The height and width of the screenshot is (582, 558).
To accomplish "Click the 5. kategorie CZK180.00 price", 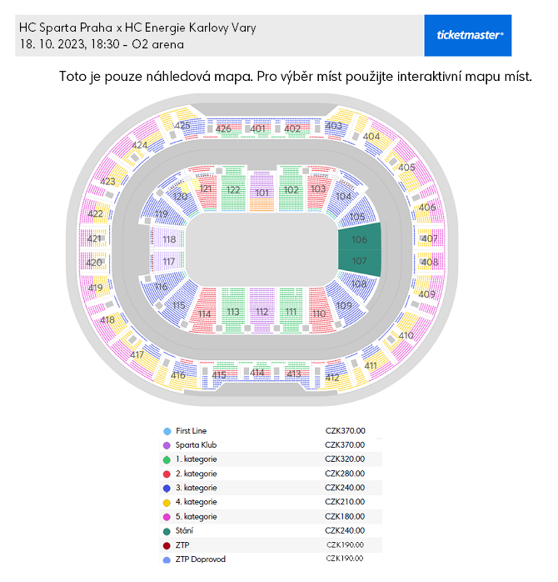I will [345, 516].
